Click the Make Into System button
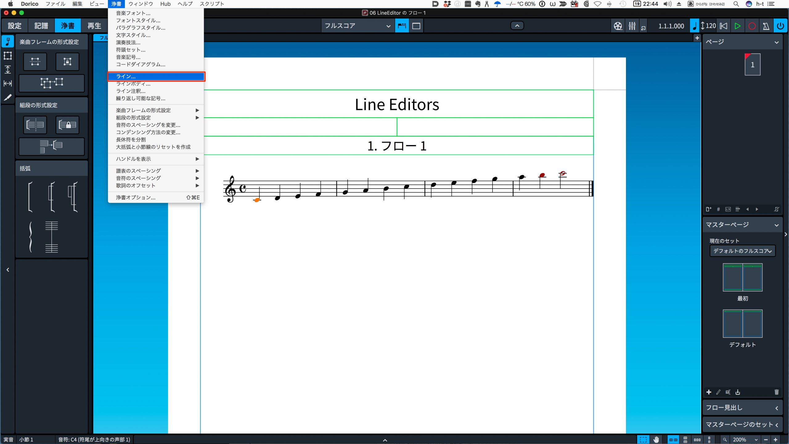This screenshot has width=789, height=444. pos(35,125)
